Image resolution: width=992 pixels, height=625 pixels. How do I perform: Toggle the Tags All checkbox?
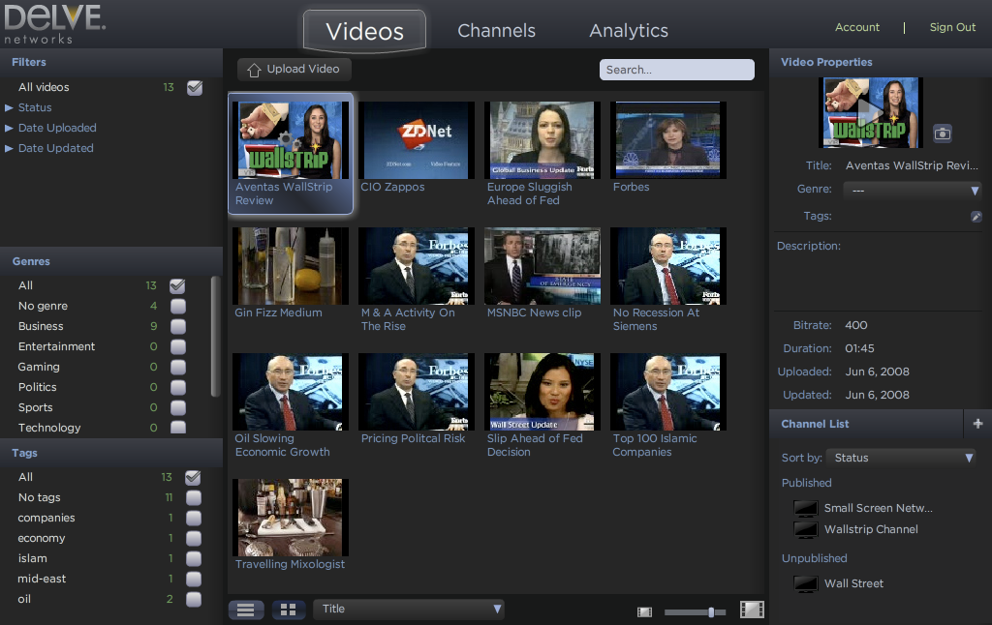tap(193, 478)
